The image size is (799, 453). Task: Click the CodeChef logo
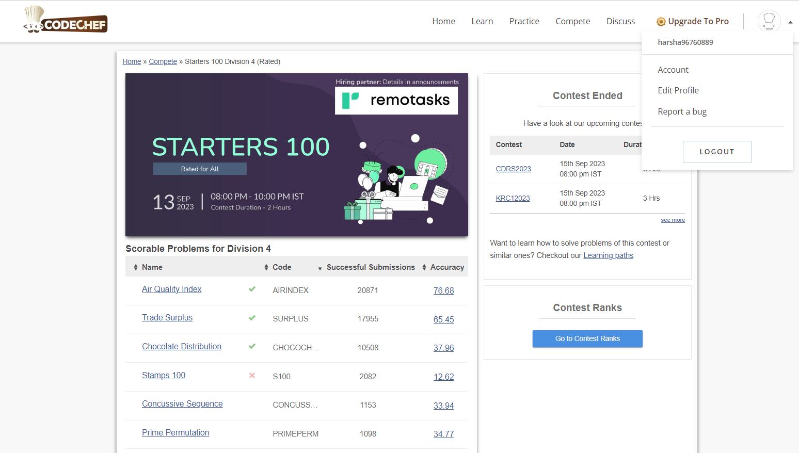pos(66,20)
